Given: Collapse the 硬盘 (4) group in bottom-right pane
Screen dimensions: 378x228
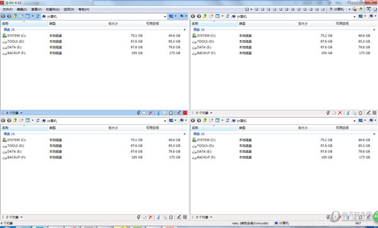Looking at the screenshot, I should pos(374,134).
